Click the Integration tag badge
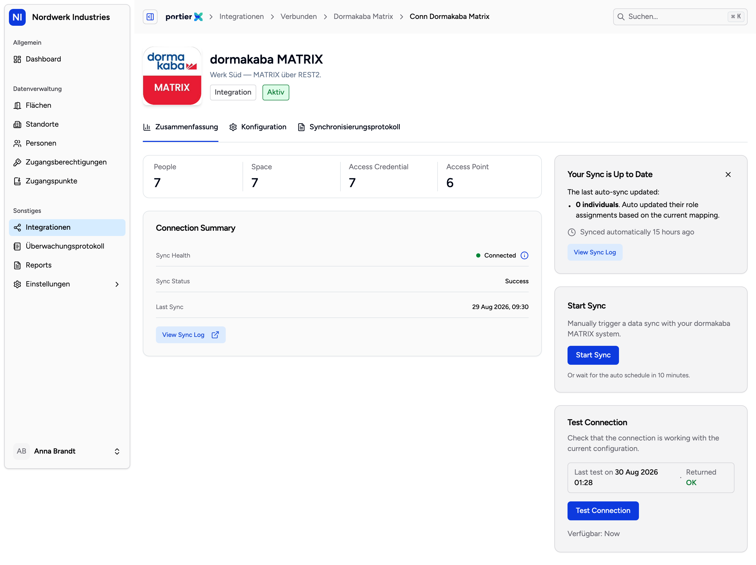 click(233, 92)
